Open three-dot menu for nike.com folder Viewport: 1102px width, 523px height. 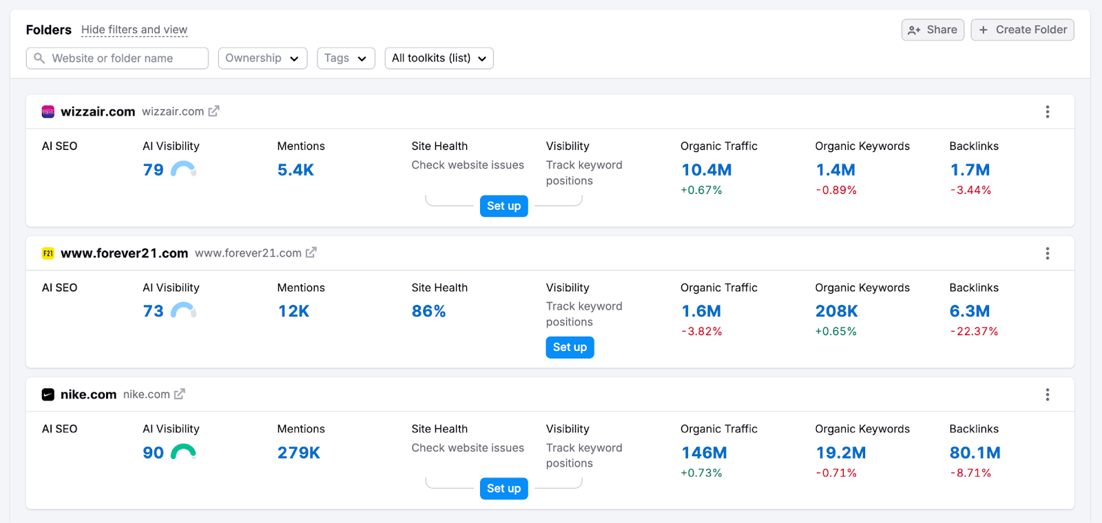[x=1047, y=394]
